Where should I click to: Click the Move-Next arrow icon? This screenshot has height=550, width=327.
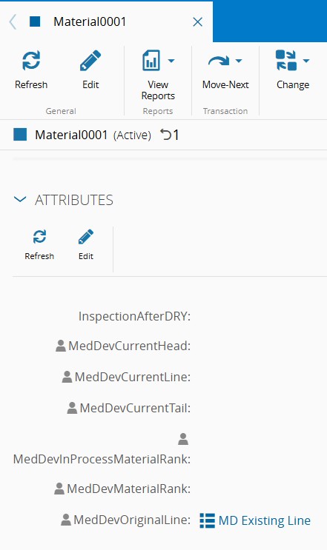click(x=219, y=61)
